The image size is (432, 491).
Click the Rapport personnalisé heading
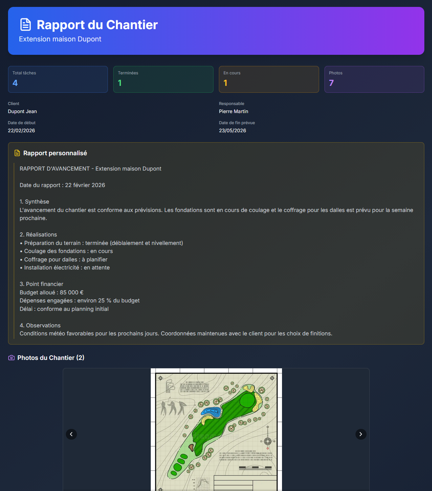click(55, 153)
